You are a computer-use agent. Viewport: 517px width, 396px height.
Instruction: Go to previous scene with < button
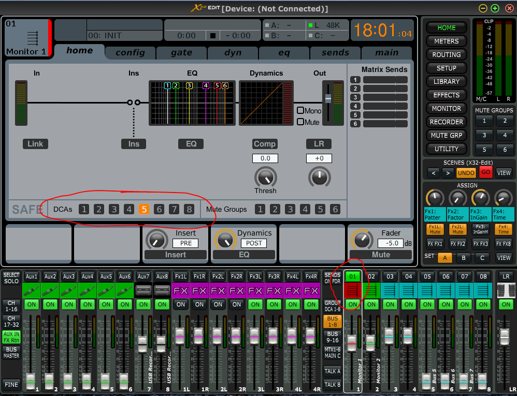pos(434,173)
